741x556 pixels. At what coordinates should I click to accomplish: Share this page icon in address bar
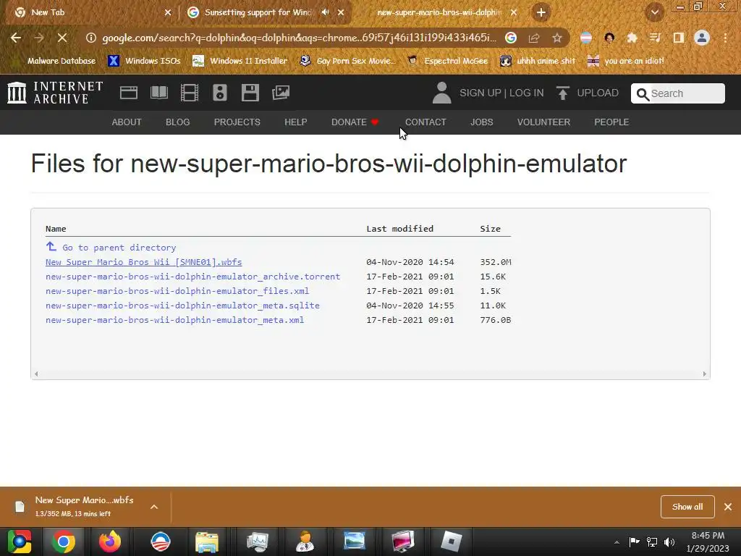(534, 38)
